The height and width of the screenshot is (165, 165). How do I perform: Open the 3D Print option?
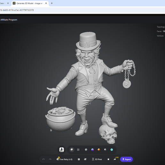coord(97,159)
